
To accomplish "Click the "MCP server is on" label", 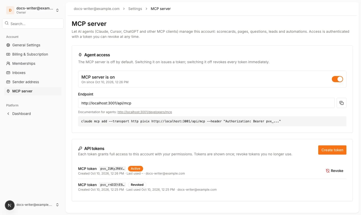I will click(x=98, y=77).
